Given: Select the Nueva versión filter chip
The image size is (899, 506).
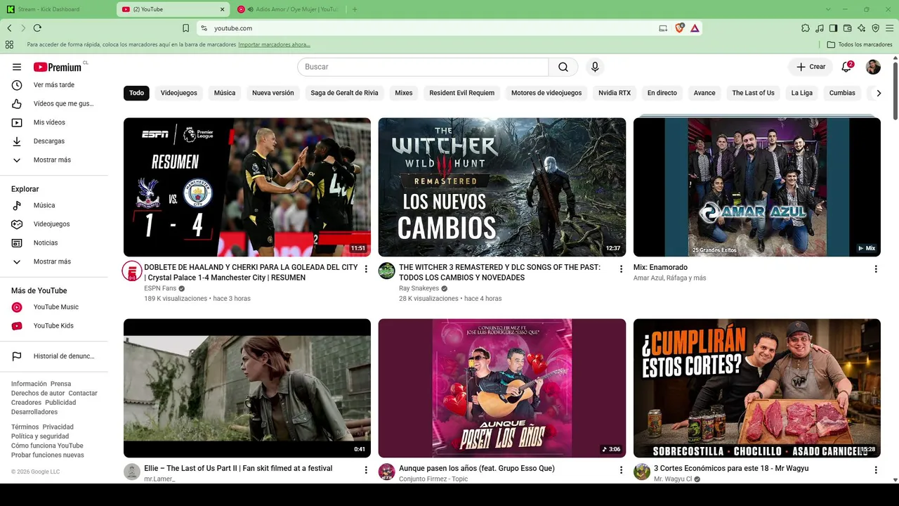Looking at the screenshot, I should 273,93.
